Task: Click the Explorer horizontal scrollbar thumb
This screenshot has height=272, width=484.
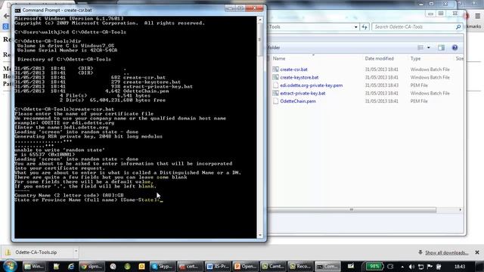Action: click(352, 210)
